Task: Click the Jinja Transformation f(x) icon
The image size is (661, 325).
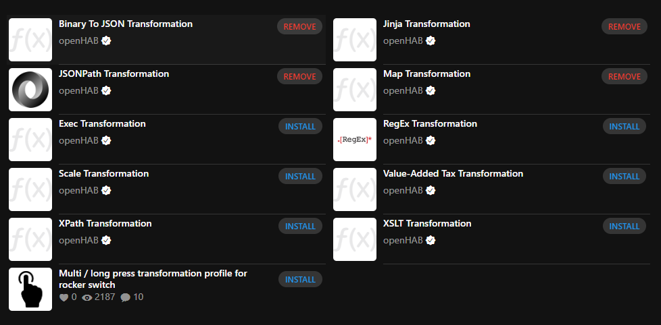Action: tap(355, 40)
